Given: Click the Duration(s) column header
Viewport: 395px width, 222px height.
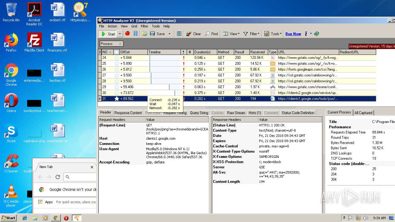Looking at the screenshot, I should 205,52.
